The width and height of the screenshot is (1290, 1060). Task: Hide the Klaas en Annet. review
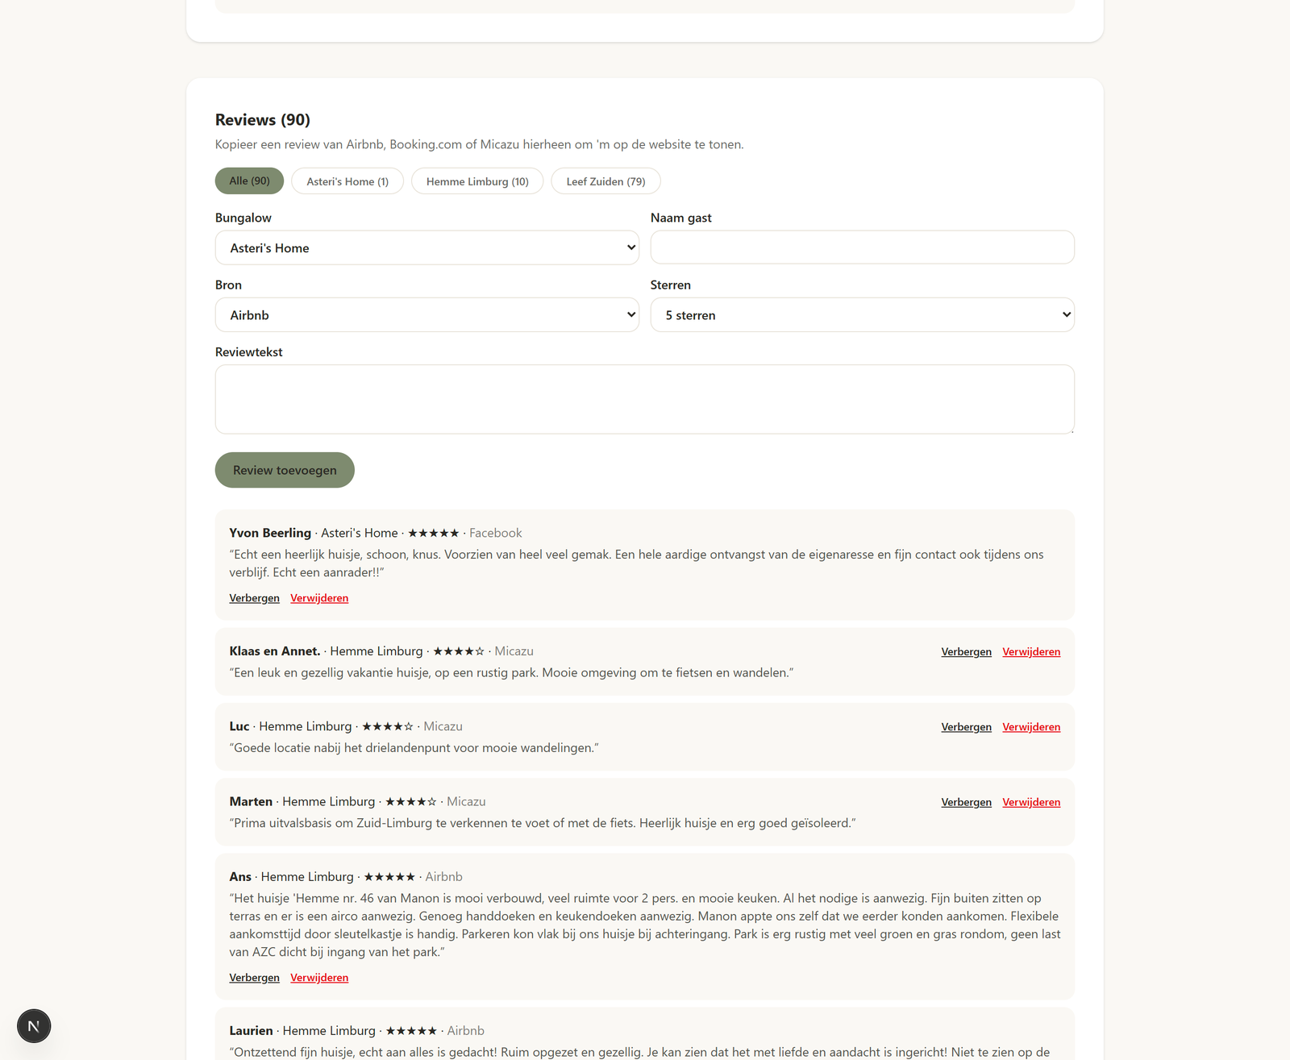point(966,652)
